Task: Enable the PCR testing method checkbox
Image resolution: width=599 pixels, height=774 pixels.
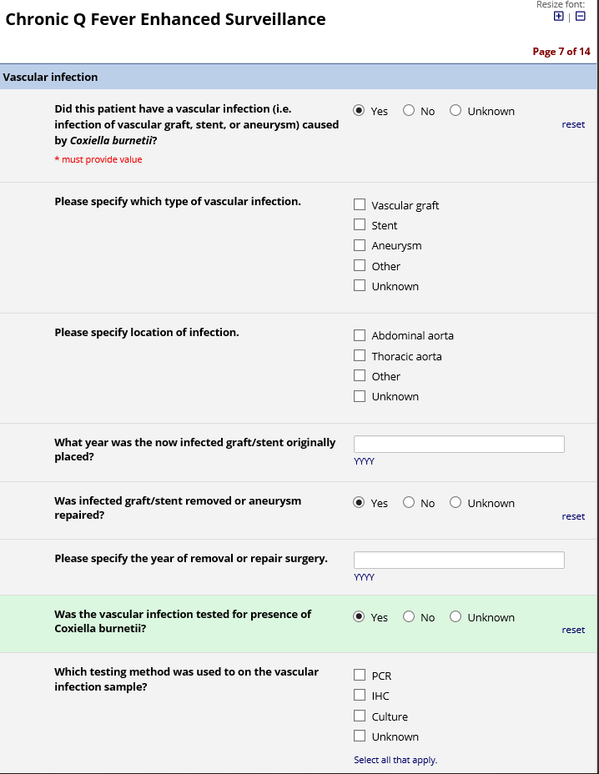Action: 360,675
